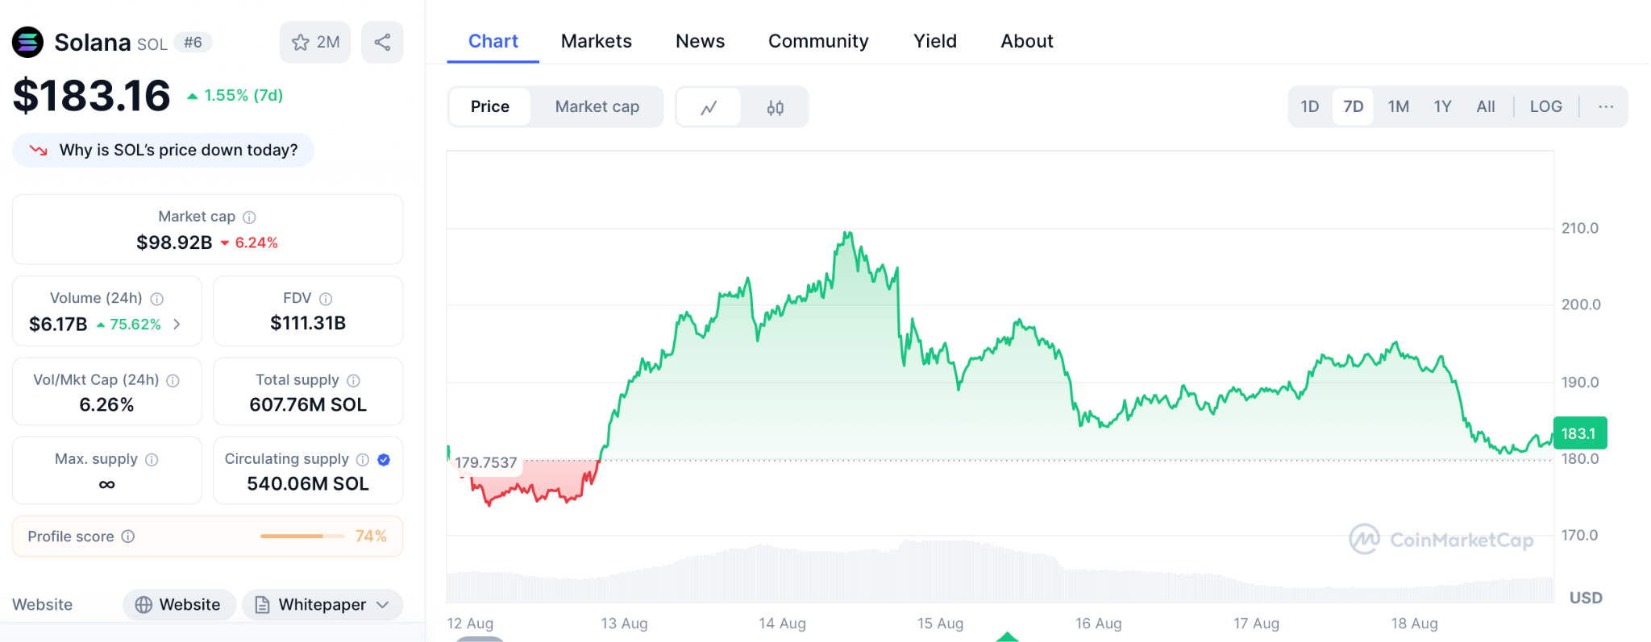Click the 210.0 price axis label
The width and height of the screenshot is (1651, 642).
tap(1580, 228)
